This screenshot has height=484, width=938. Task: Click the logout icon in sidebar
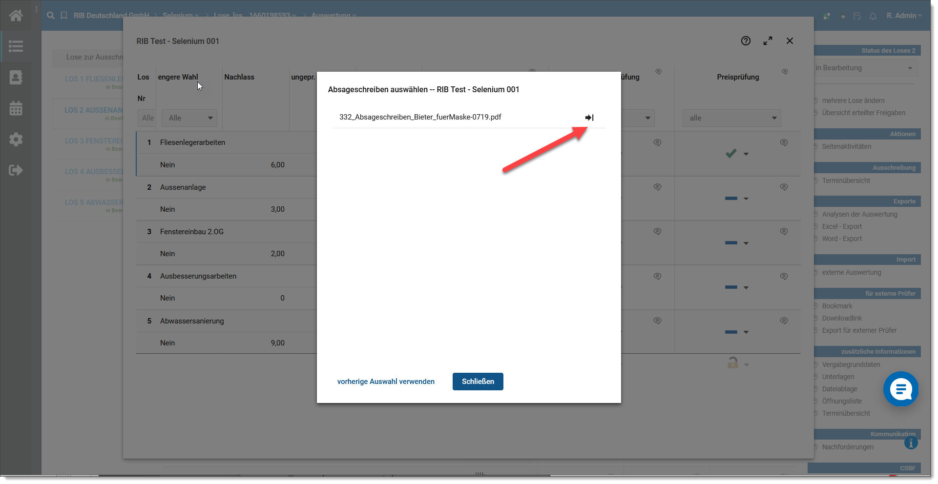pos(16,170)
